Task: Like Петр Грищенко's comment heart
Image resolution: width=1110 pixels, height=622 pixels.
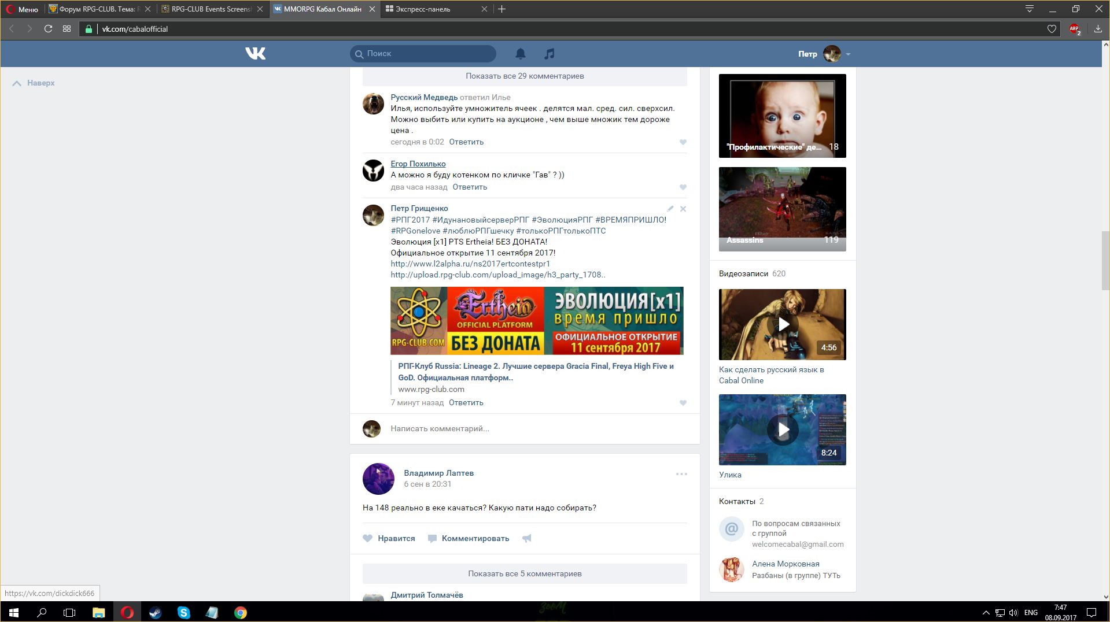Action: click(683, 403)
